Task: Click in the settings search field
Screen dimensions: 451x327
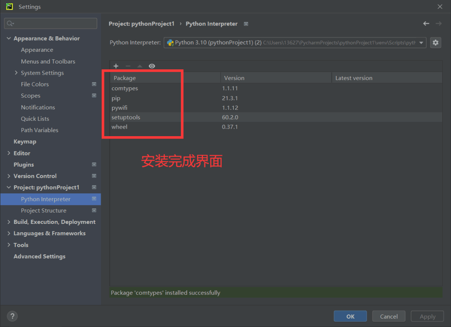Action: pos(51,23)
